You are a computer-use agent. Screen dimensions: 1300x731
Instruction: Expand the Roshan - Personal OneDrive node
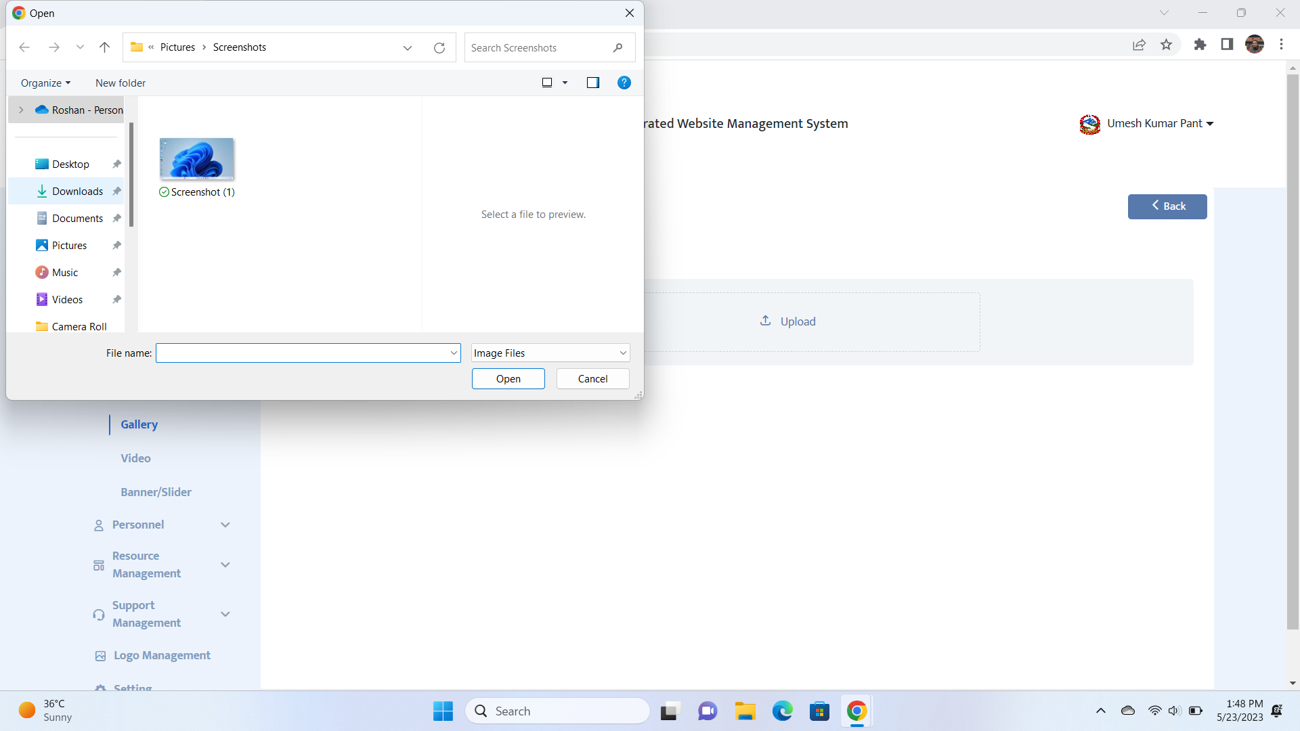tap(21, 110)
